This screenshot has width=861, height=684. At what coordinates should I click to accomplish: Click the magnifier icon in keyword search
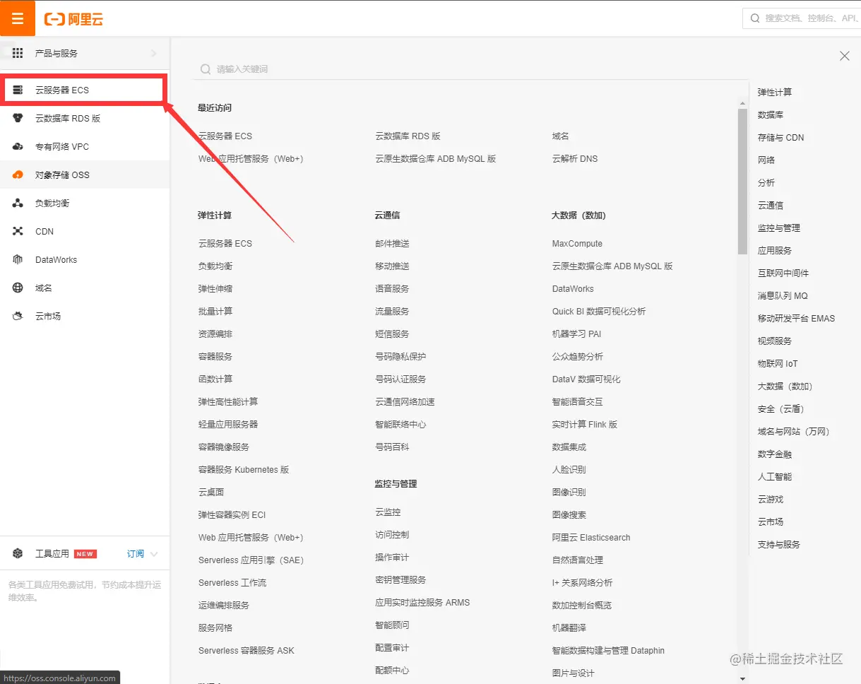click(206, 69)
